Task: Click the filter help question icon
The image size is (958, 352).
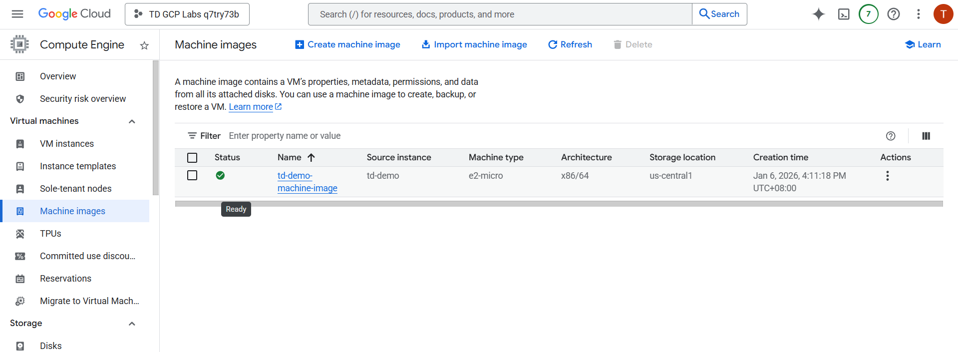Action: tap(890, 136)
